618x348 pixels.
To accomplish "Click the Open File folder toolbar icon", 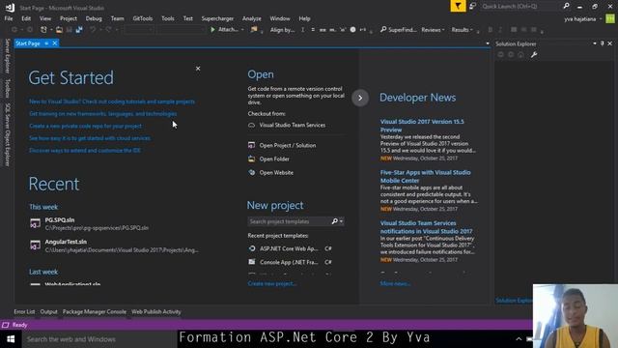I will [x=59, y=30].
